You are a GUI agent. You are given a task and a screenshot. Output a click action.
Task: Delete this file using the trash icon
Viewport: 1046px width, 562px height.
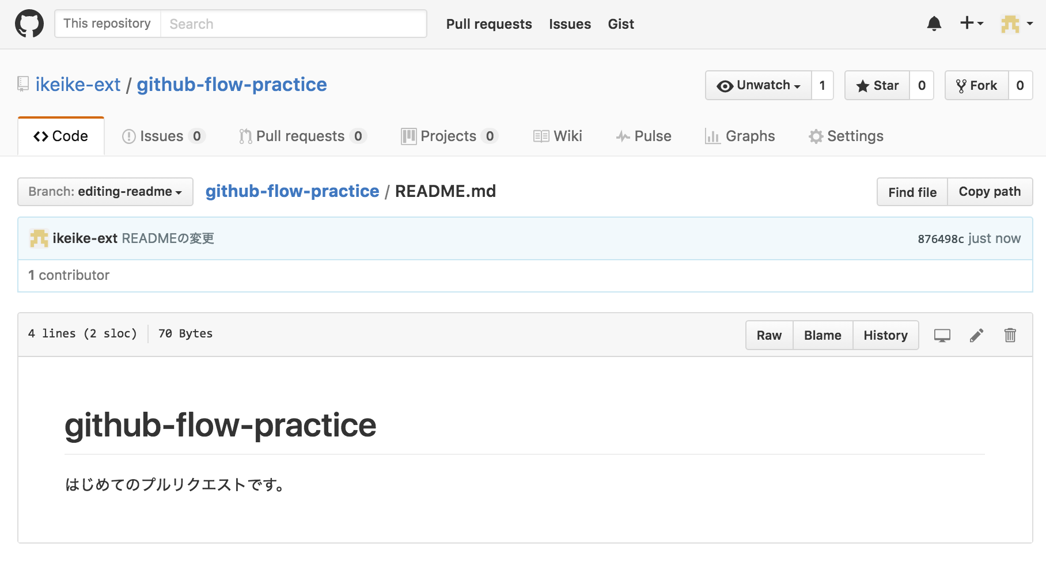click(1010, 335)
